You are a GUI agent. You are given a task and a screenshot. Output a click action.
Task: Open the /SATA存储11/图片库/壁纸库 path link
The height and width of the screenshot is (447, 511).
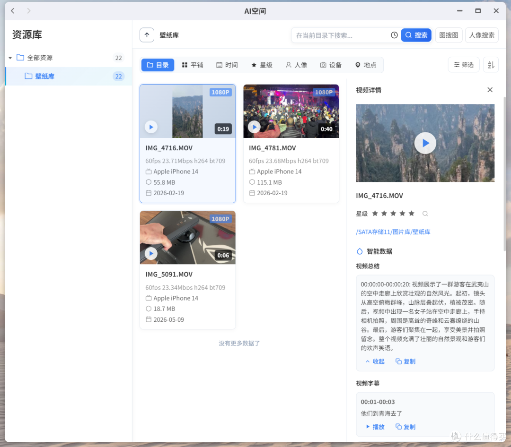tap(393, 232)
